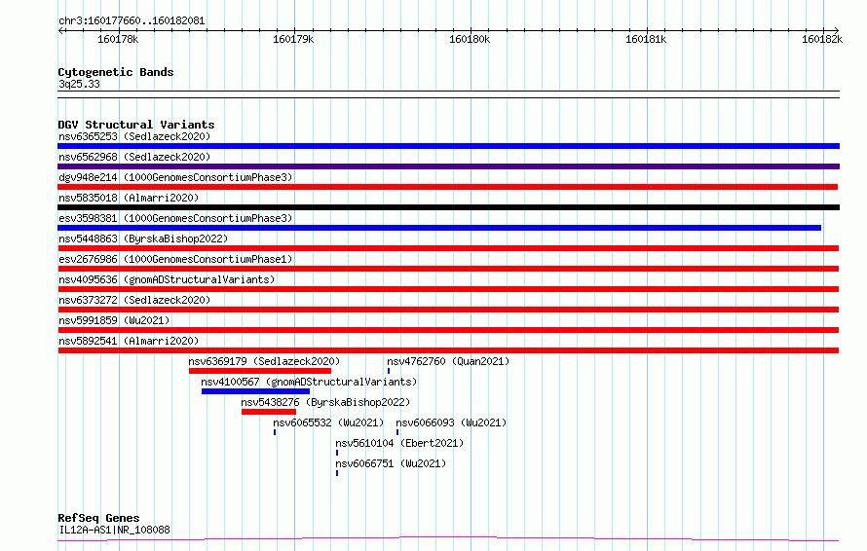
Task: Click the 160178k ruler label
Action: pyautogui.click(x=118, y=39)
